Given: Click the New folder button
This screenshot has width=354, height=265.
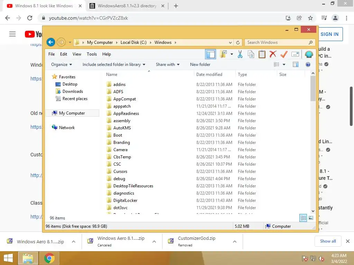Looking at the screenshot, I should pyautogui.click(x=200, y=65).
